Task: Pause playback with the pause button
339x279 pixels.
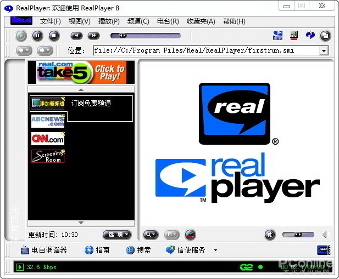Action: click(x=37, y=36)
